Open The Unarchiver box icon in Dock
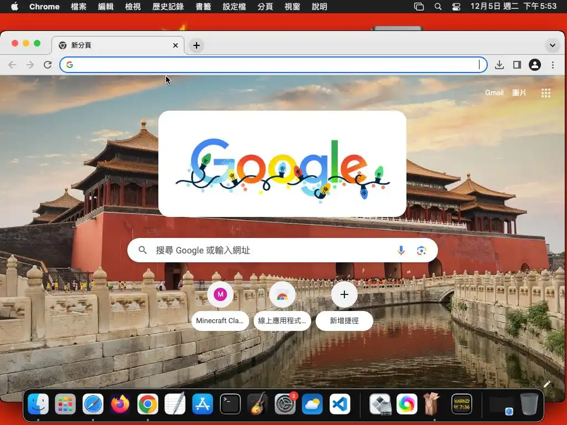Viewport: 567px width, 425px height. [x=432, y=403]
